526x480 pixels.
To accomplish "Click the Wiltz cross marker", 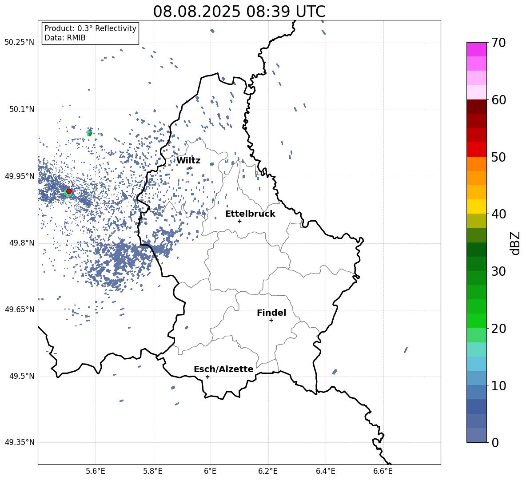I will tap(191, 168).
